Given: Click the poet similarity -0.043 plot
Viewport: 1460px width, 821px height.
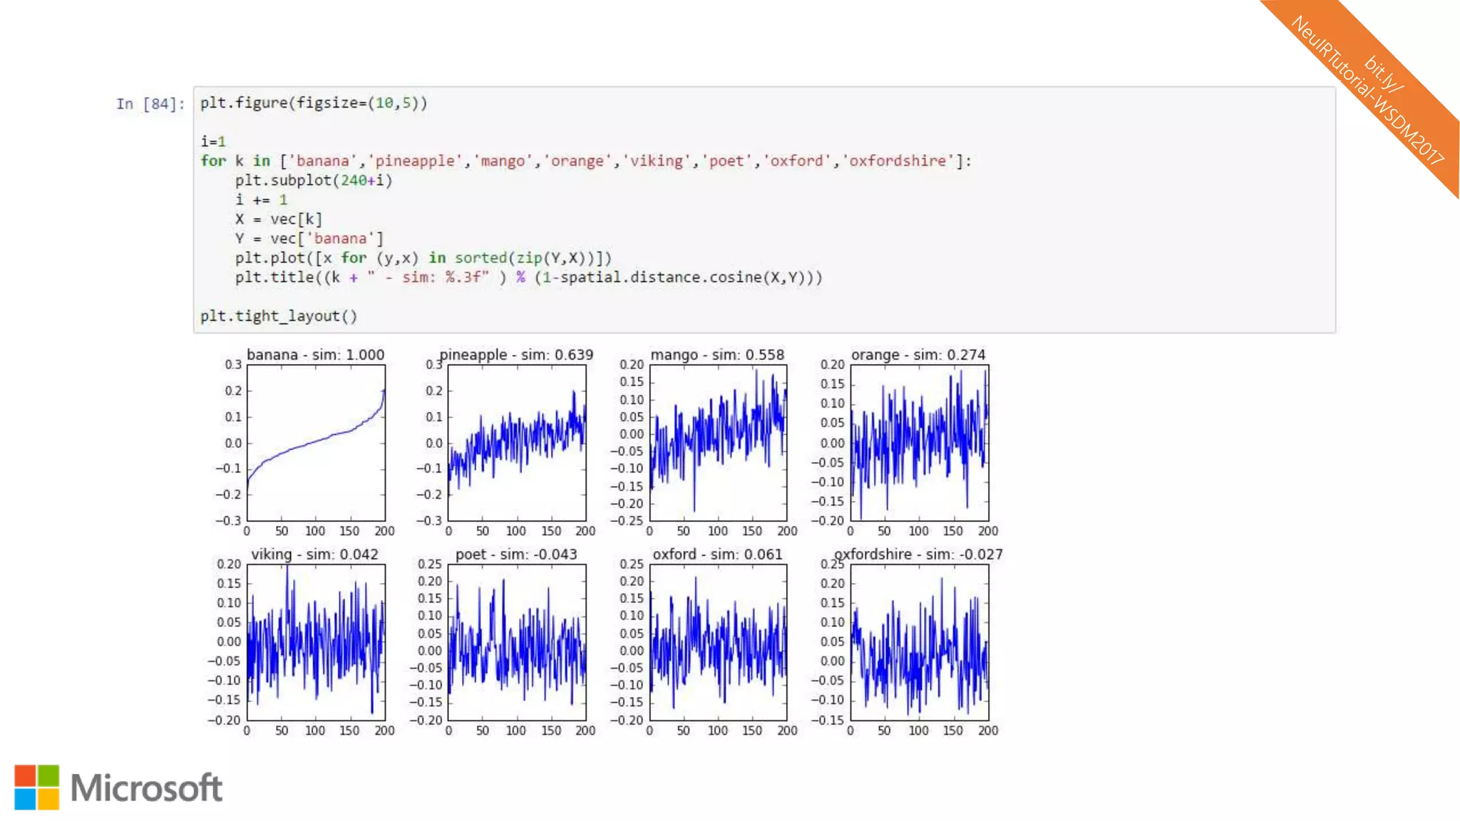Looking at the screenshot, I should coord(517,642).
